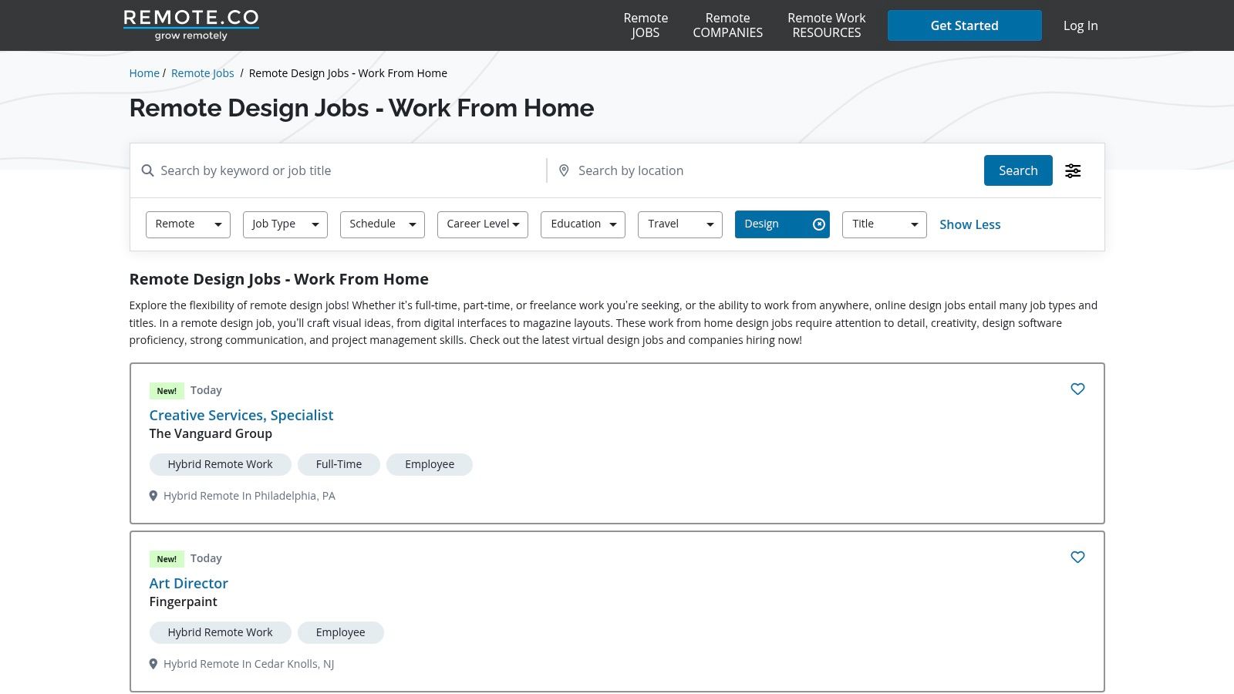This screenshot has height=694, width=1234.
Task: Click the Get Started button
Action: (x=964, y=25)
